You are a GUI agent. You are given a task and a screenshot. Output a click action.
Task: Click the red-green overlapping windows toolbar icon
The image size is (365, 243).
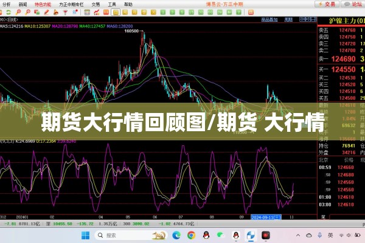click(36, 12)
